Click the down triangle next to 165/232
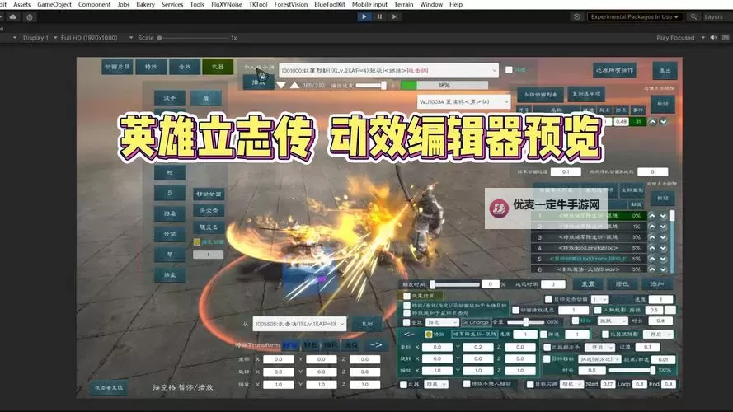733x412 pixels. [281, 86]
